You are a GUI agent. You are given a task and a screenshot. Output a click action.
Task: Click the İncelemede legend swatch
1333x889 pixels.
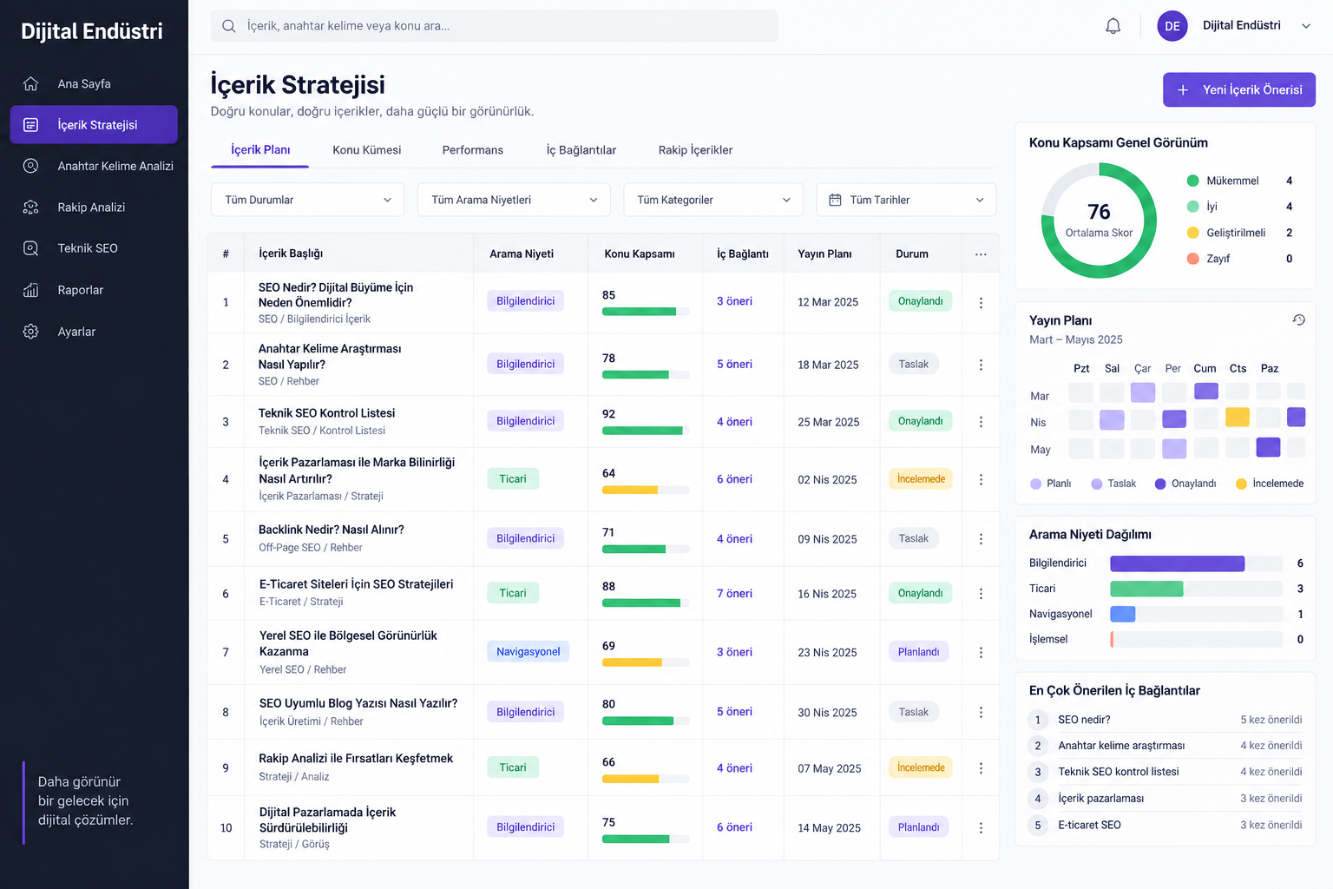(1241, 484)
